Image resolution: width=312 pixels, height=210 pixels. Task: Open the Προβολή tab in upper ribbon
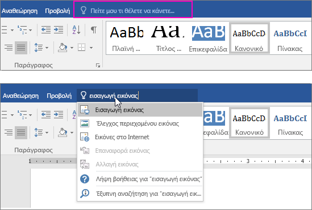57,11
